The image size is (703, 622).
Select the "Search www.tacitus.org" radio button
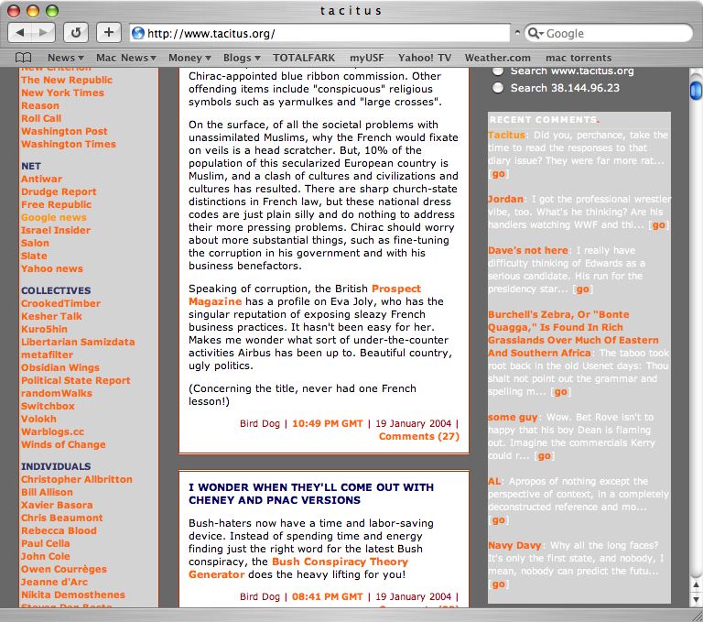[498, 71]
